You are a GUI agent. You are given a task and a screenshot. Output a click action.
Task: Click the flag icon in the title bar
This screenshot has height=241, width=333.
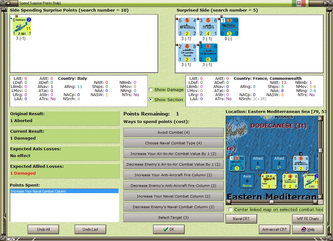point(298,3)
